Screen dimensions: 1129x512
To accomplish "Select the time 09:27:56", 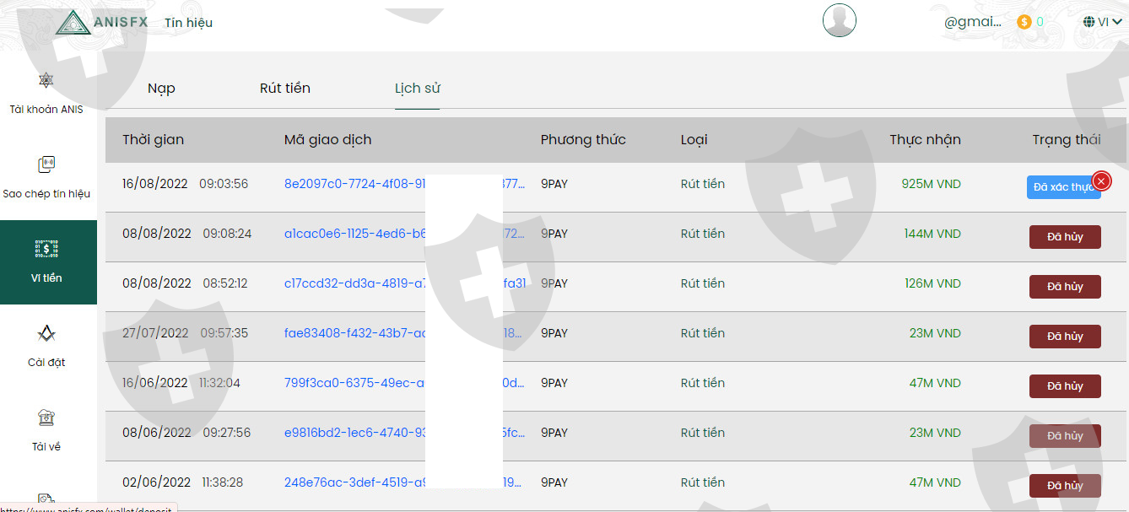I will point(227,433).
